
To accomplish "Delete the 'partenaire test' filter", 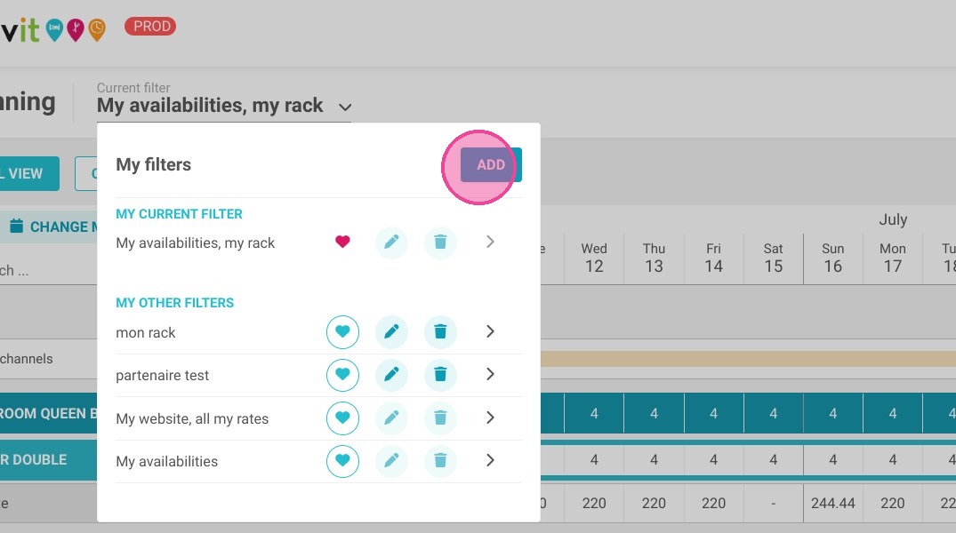I will (x=440, y=375).
